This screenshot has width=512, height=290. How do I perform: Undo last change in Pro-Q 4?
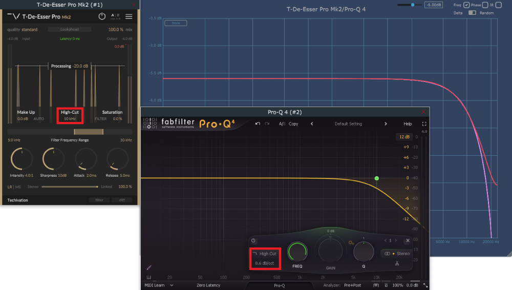click(258, 123)
